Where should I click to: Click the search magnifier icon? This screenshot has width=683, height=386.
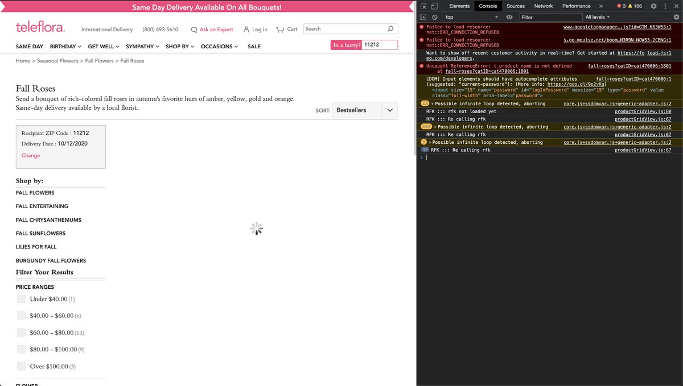(390, 29)
